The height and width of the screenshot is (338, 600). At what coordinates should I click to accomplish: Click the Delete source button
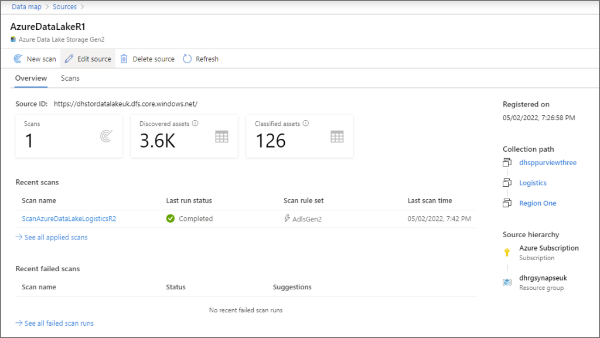tap(147, 59)
